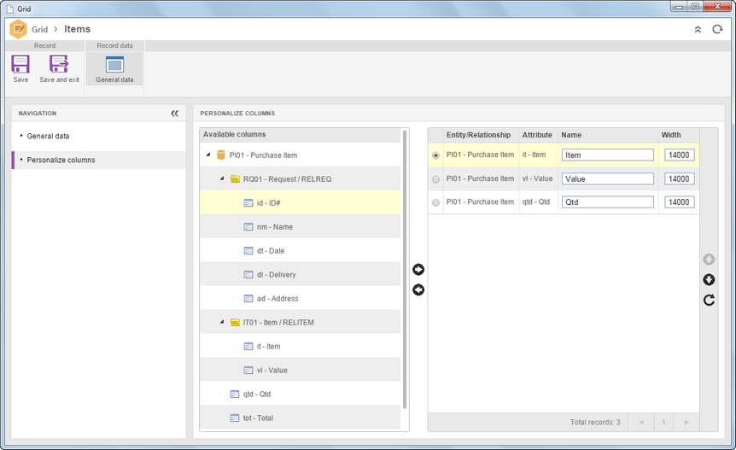Click the Available columns header

click(301, 135)
